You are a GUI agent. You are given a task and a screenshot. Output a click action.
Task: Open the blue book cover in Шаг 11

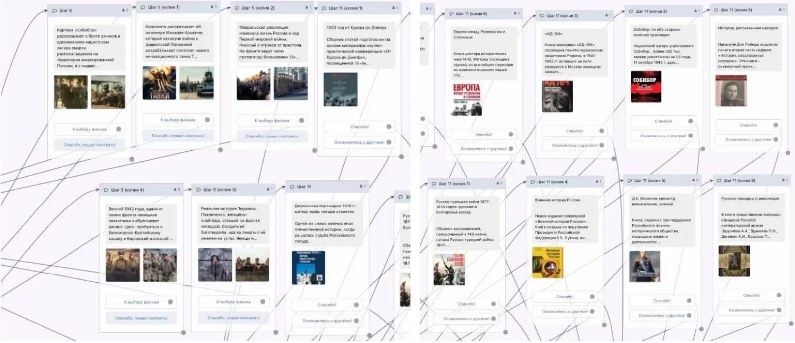pos(309,268)
